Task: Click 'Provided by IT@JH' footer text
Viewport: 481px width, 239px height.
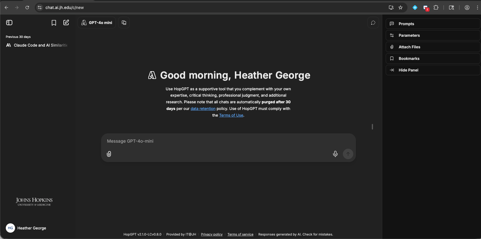Action: click(x=181, y=234)
